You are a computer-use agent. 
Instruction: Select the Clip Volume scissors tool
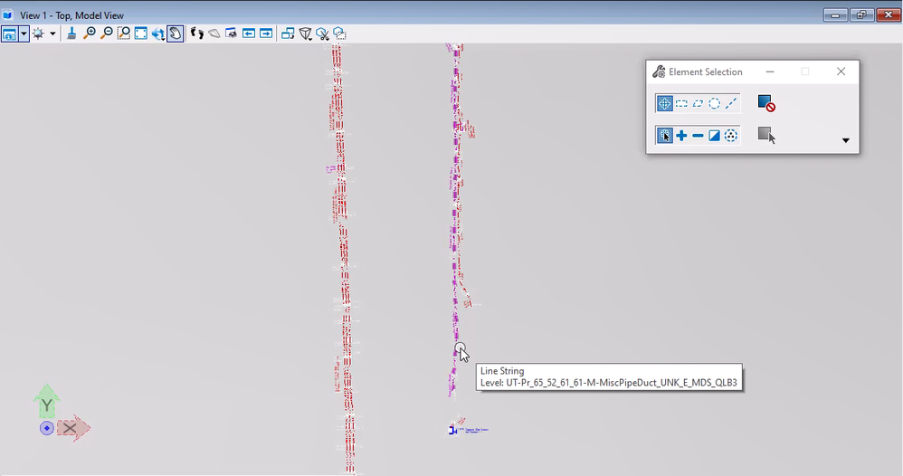pyautogui.click(x=322, y=34)
